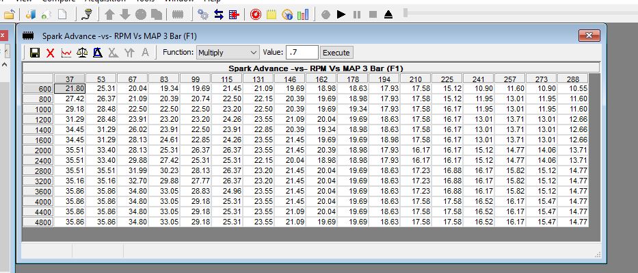Click the eject button in playback controls

click(388, 14)
